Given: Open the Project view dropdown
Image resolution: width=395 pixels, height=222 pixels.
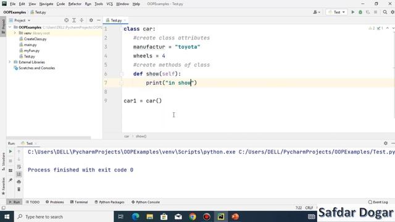Looking at the screenshot, I should point(20,20).
